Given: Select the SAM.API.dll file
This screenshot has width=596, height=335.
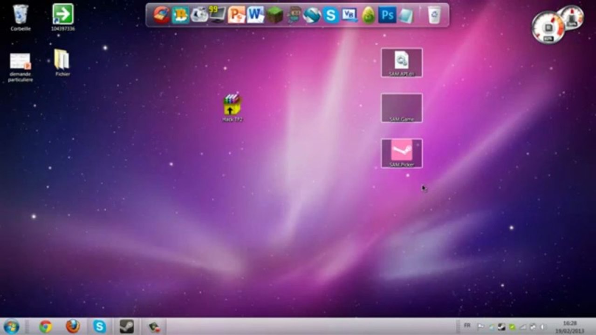Looking at the screenshot, I should point(402,63).
